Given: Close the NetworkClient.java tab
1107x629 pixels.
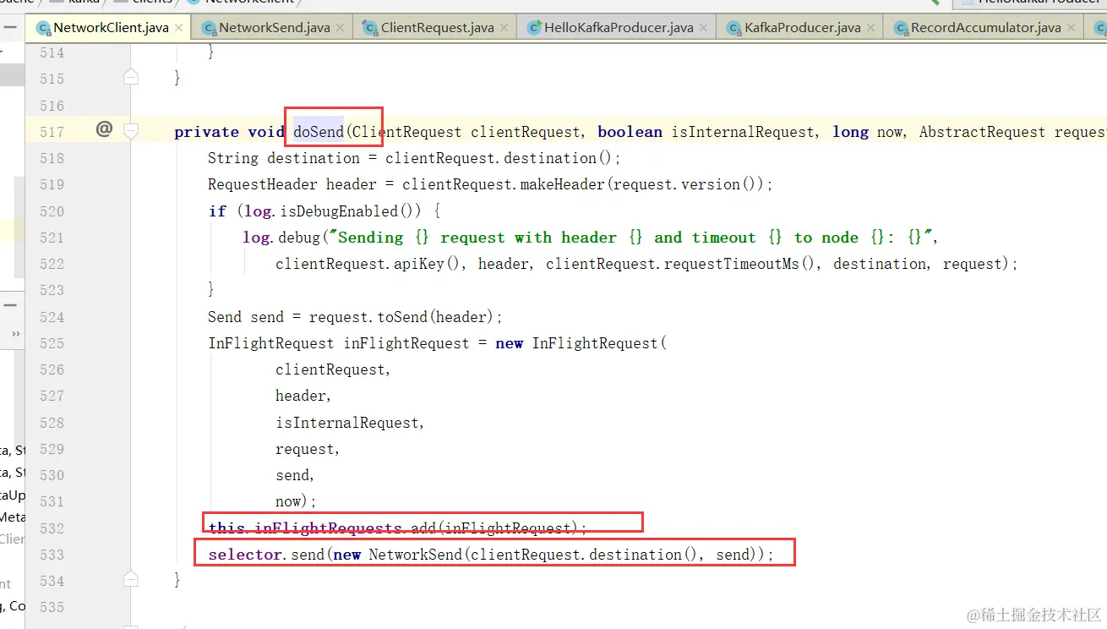Looking at the screenshot, I should [178, 28].
